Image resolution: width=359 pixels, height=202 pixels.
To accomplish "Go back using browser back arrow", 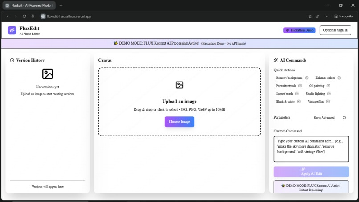I will tap(8, 16).
